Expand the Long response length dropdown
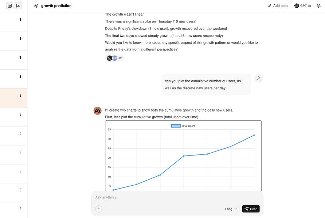 tap(231, 209)
